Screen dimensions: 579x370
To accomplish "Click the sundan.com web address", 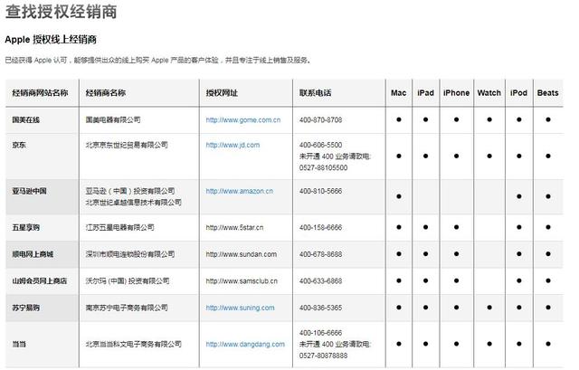I will pos(242,254).
